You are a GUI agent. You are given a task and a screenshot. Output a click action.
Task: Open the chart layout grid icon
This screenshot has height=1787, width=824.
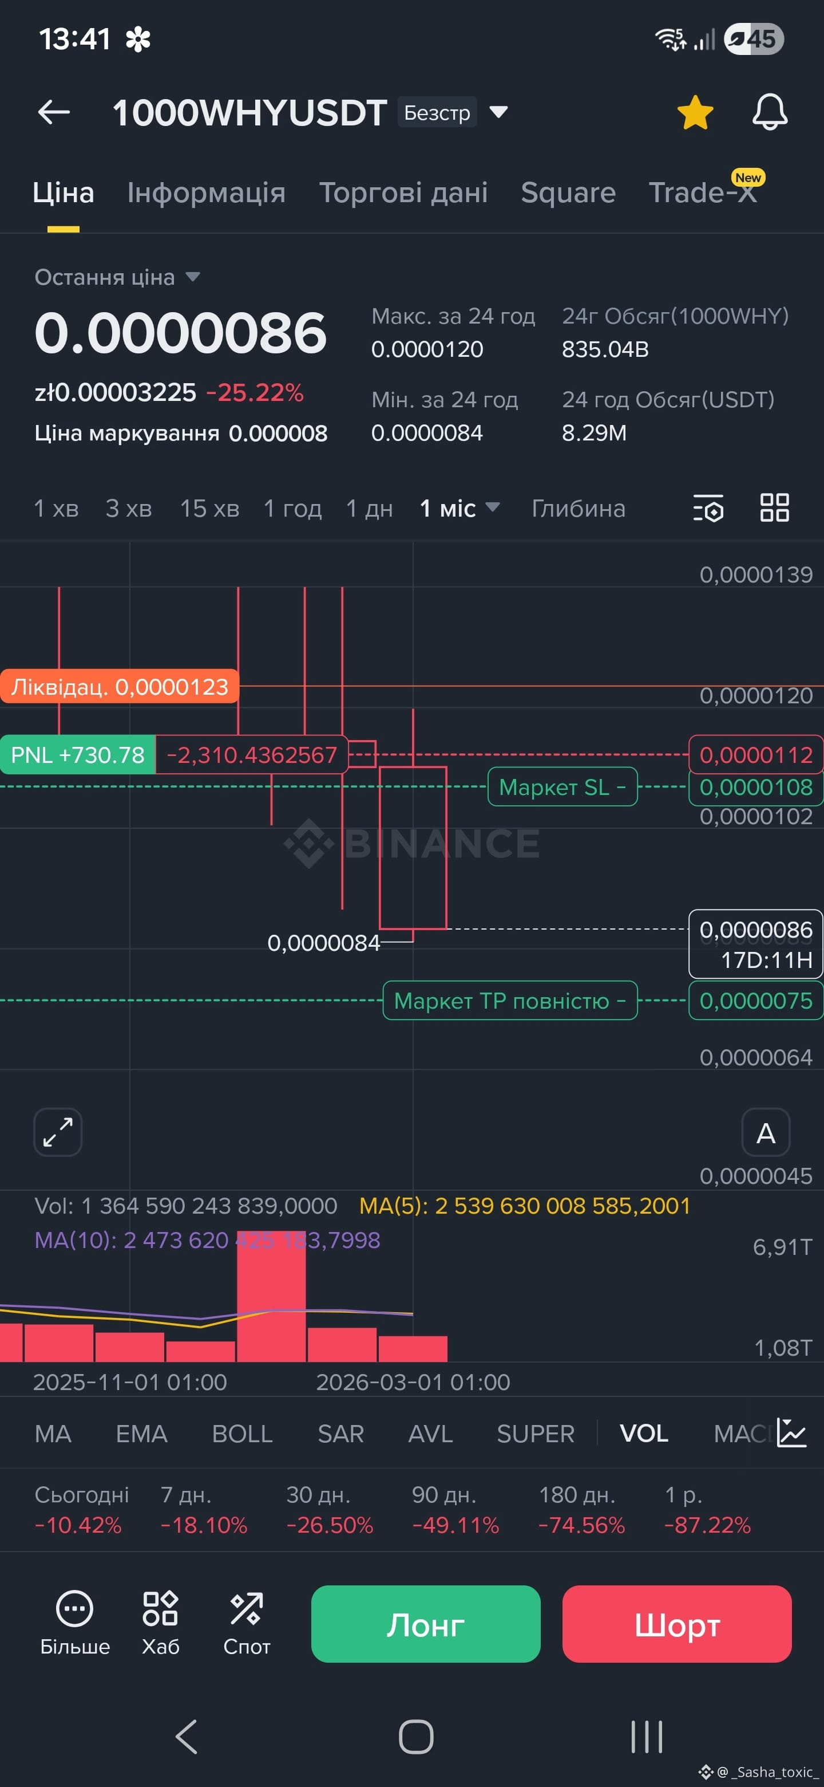point(775,508)
